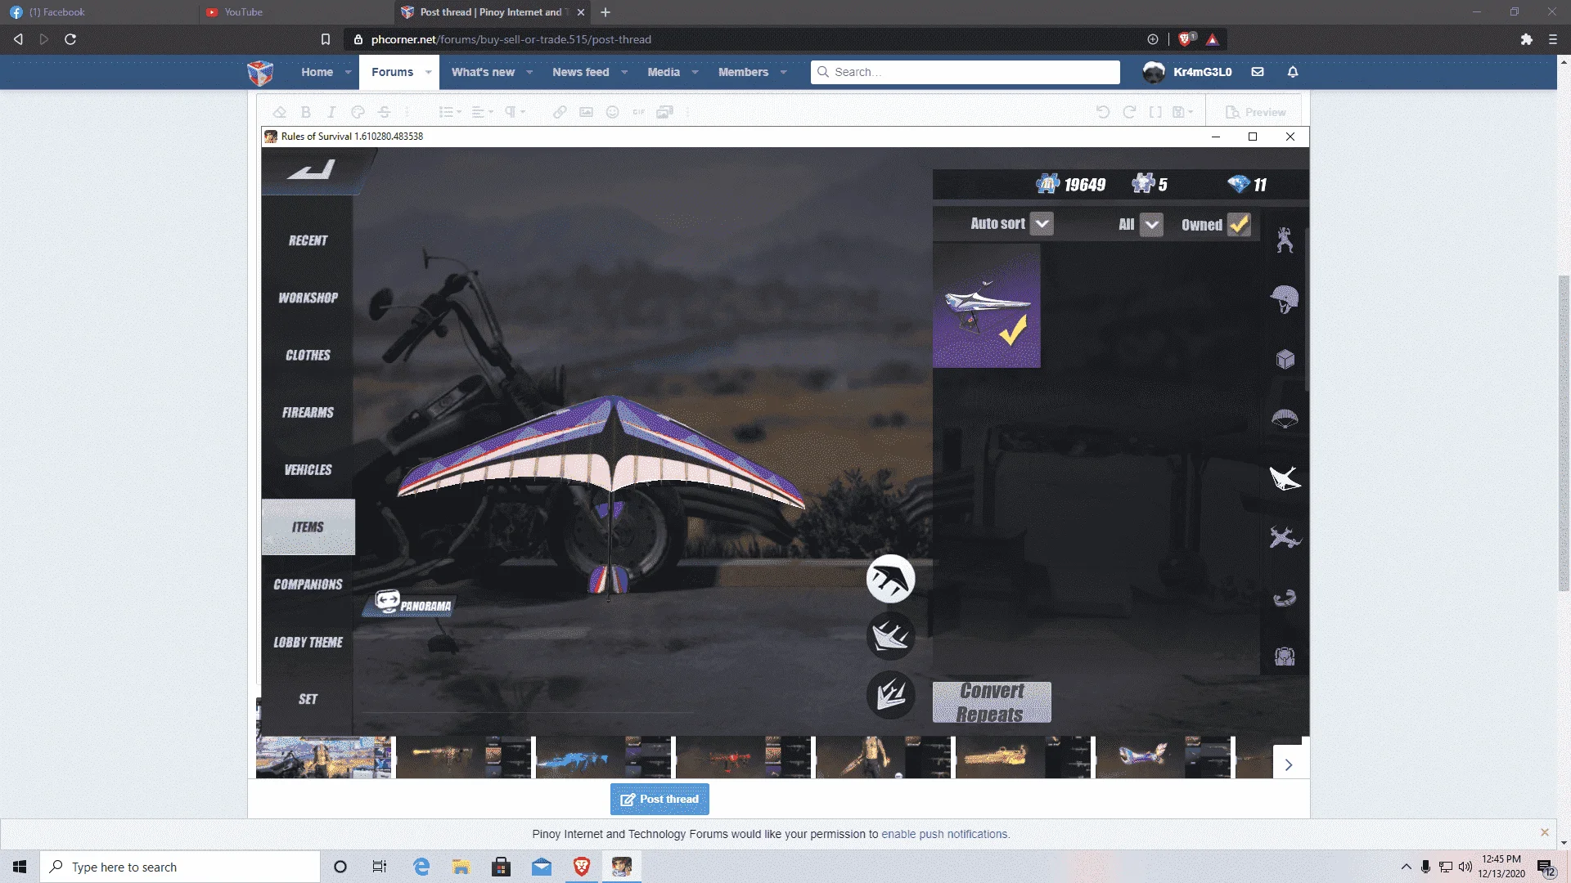The height and width of the screenshot is (883, 1571).
Task: Toggle the Owned checkbox
Action: [1239, 224]
